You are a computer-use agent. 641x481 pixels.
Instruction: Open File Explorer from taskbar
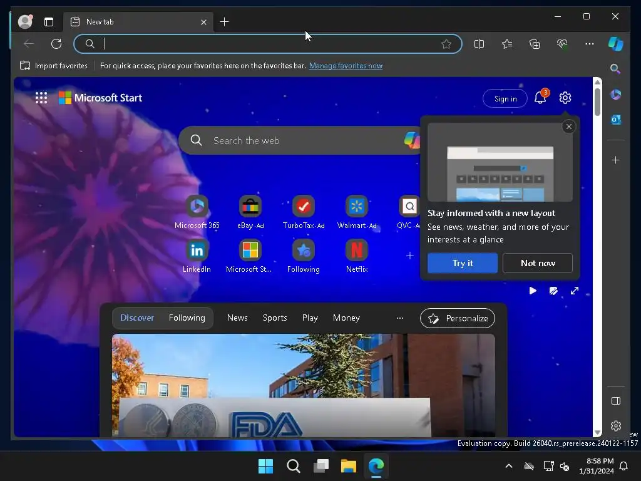[x=349, y=466]
